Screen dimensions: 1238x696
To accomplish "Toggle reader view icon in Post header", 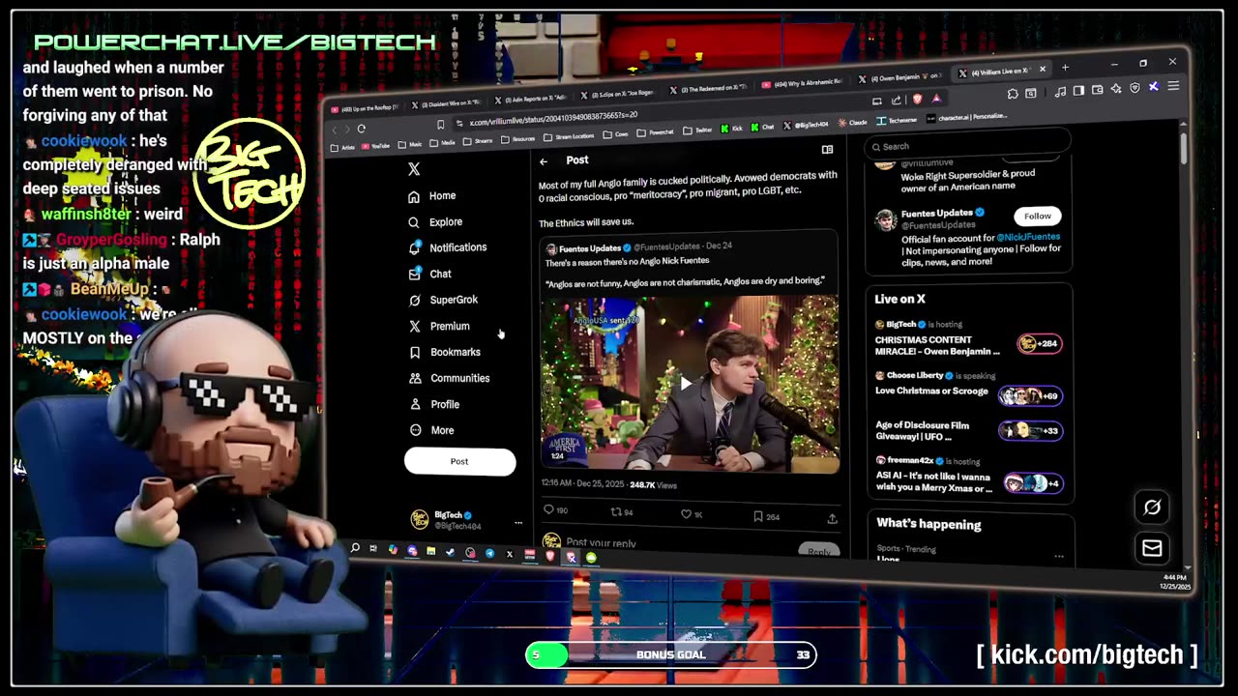I will (x=827, y=150).
